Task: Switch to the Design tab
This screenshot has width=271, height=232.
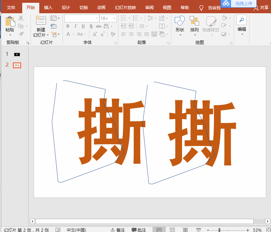Action: [x=66, y=8]
